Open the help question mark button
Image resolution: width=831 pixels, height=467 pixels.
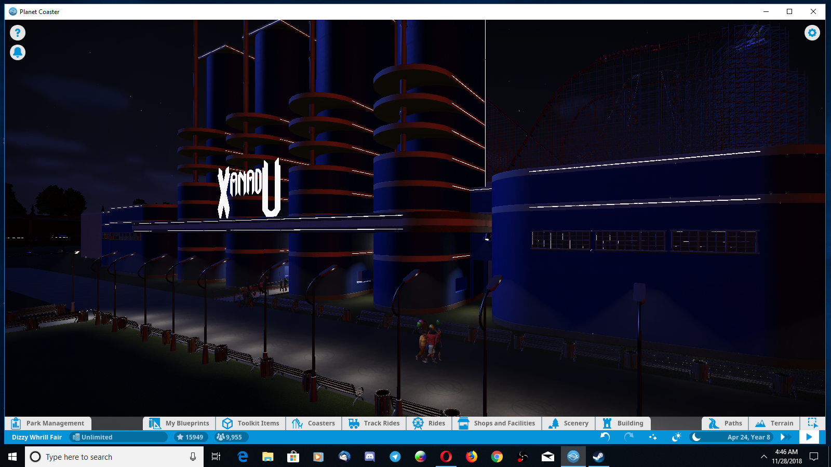[x=18, y=33]
